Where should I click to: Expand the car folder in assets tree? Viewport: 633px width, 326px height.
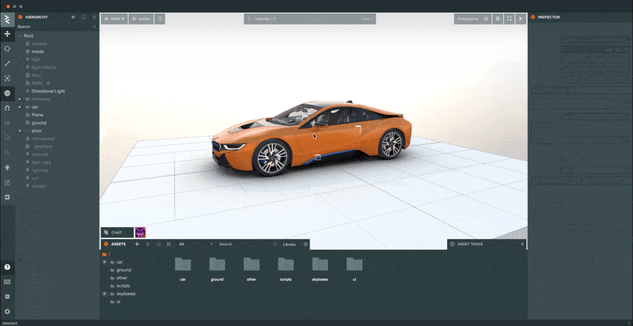104,262
